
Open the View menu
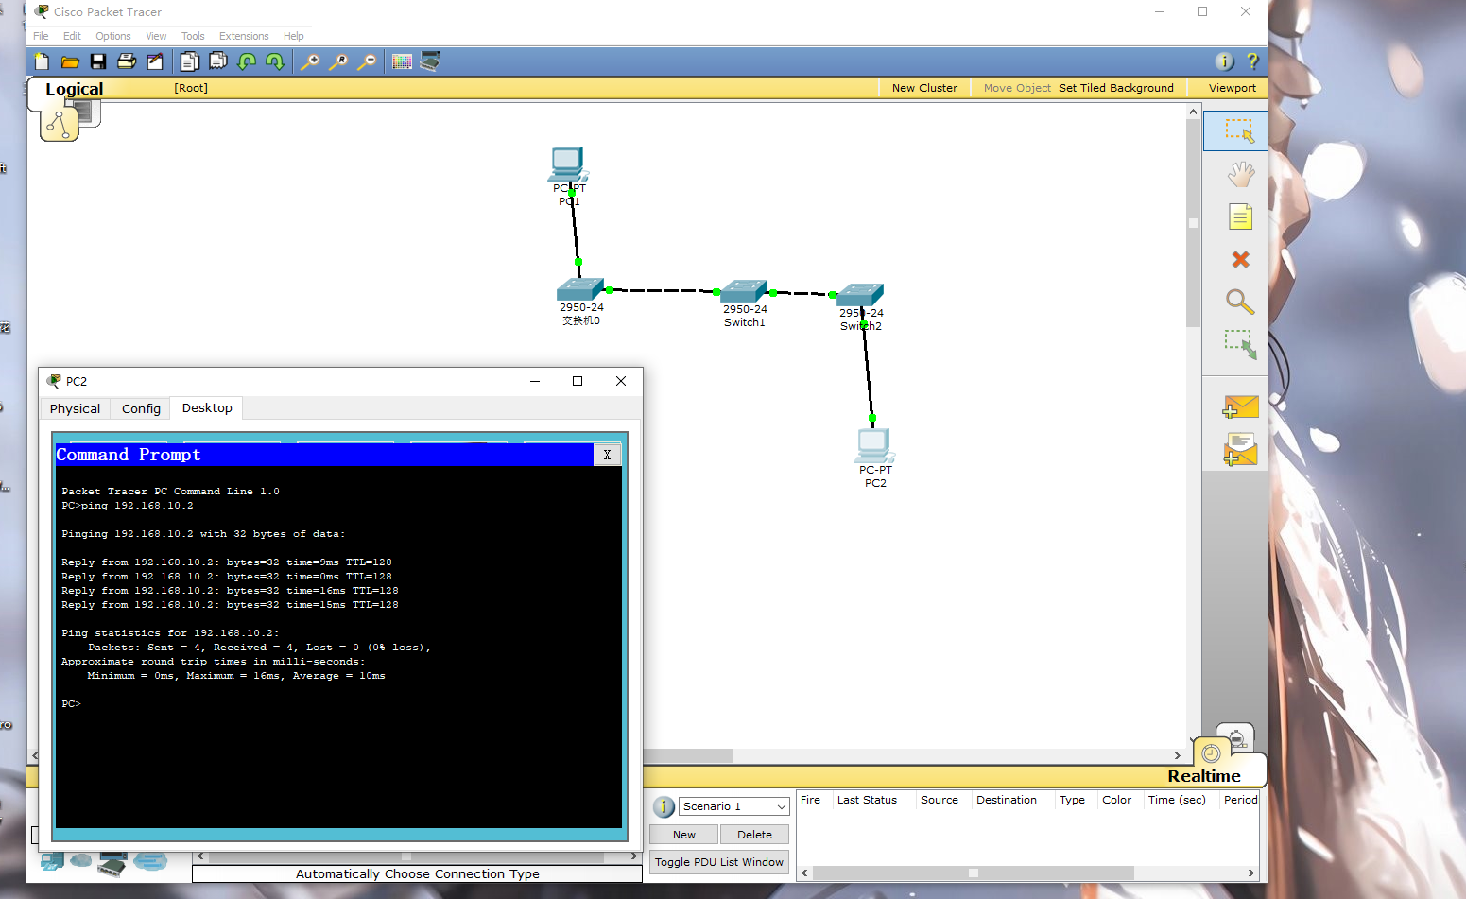pyautogui.click(x=156, y=36)
